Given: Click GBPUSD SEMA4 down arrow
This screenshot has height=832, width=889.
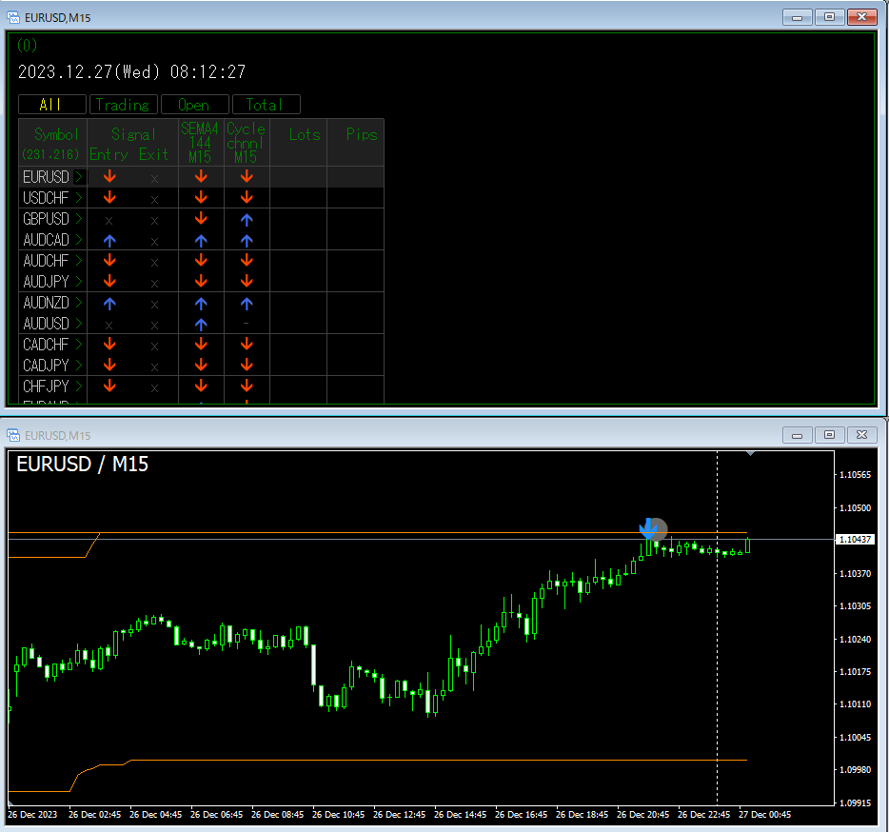Looking at the screenshot, I should (201, 218).
